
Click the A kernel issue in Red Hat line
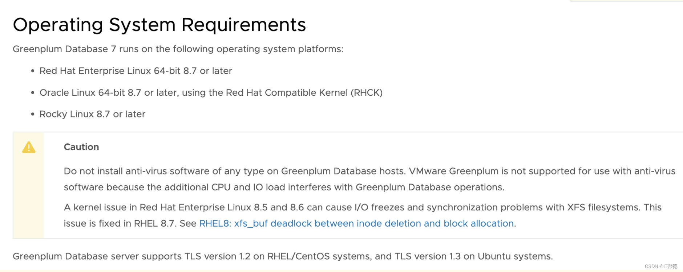coord(363,207)
